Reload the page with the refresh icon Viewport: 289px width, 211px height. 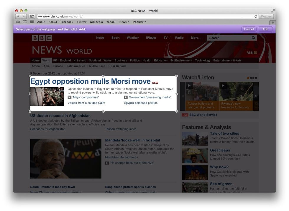point(256,16)
